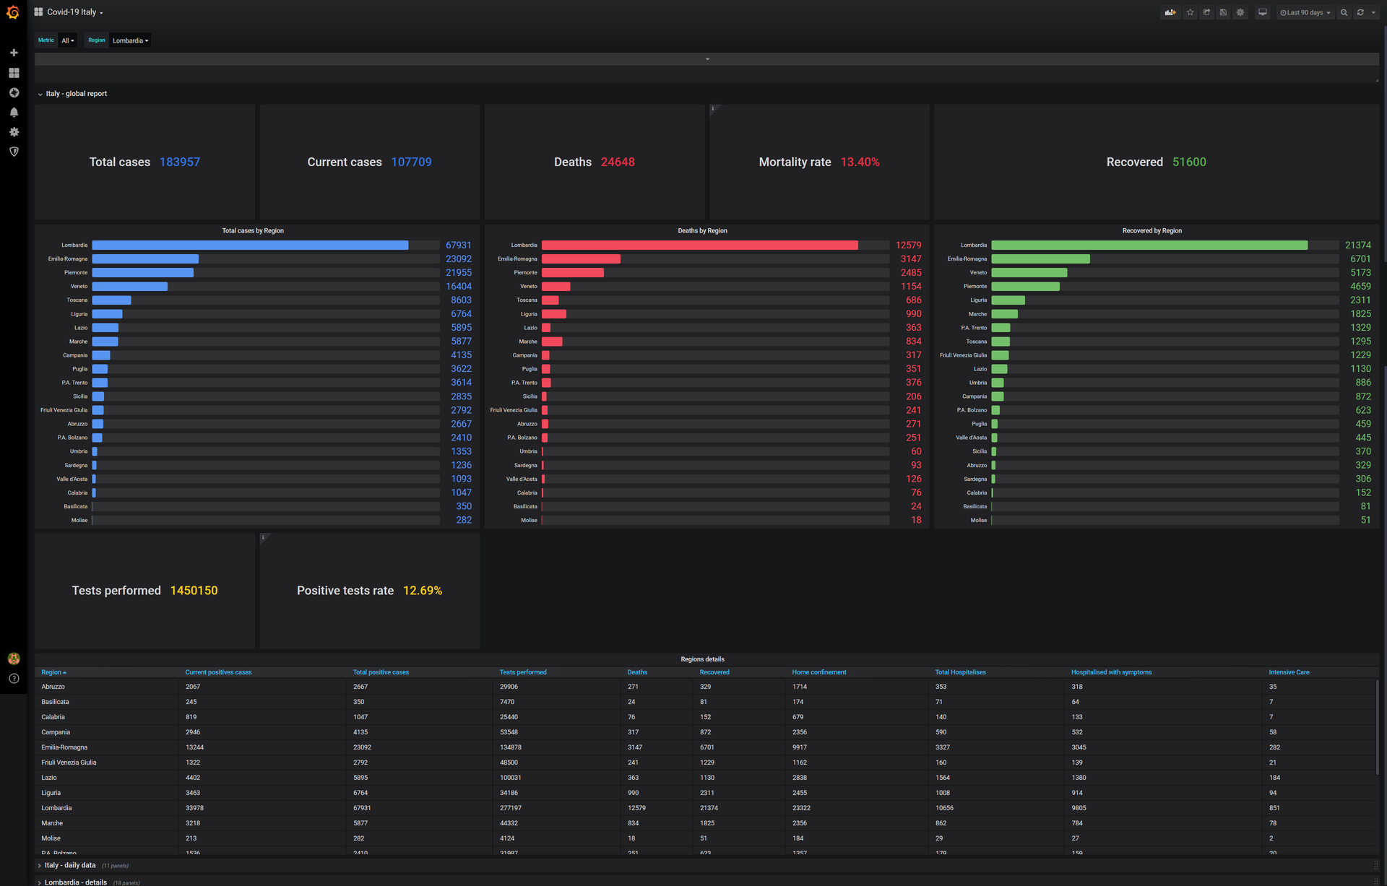Open refresh interval dropdown arrow
This screenshot has height=886, width=1387.
point(1373,12)
